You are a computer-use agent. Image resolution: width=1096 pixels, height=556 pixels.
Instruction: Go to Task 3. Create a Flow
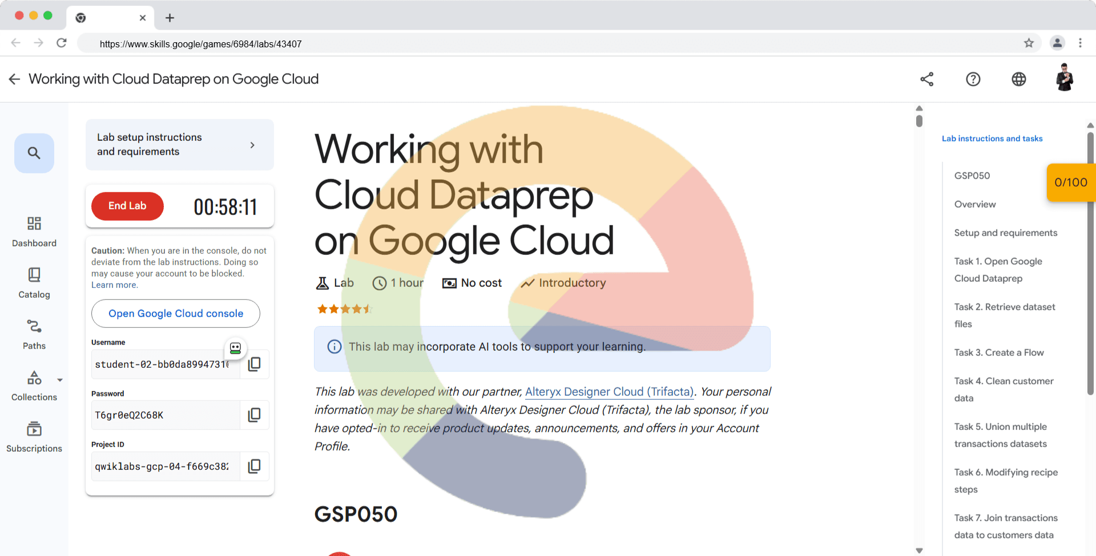coord(999,352)
